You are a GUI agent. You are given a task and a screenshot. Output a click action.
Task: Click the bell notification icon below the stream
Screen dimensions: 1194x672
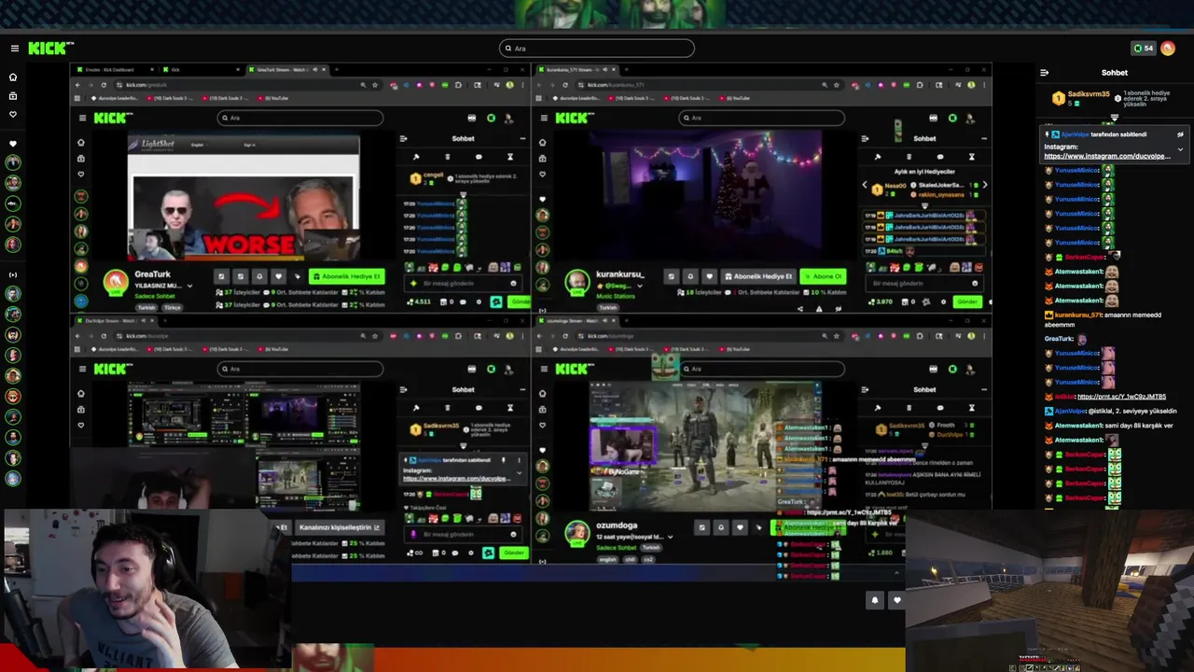pos(875,600)
